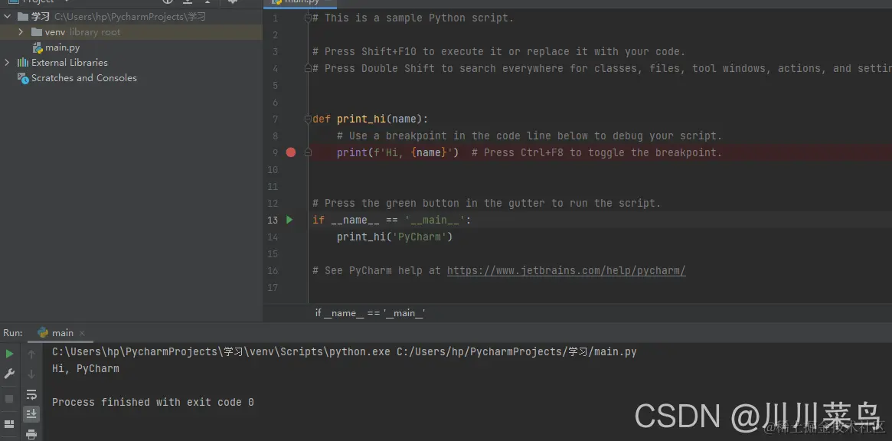
Task: Fold the print_hi function at line 7
Action: 308,119
